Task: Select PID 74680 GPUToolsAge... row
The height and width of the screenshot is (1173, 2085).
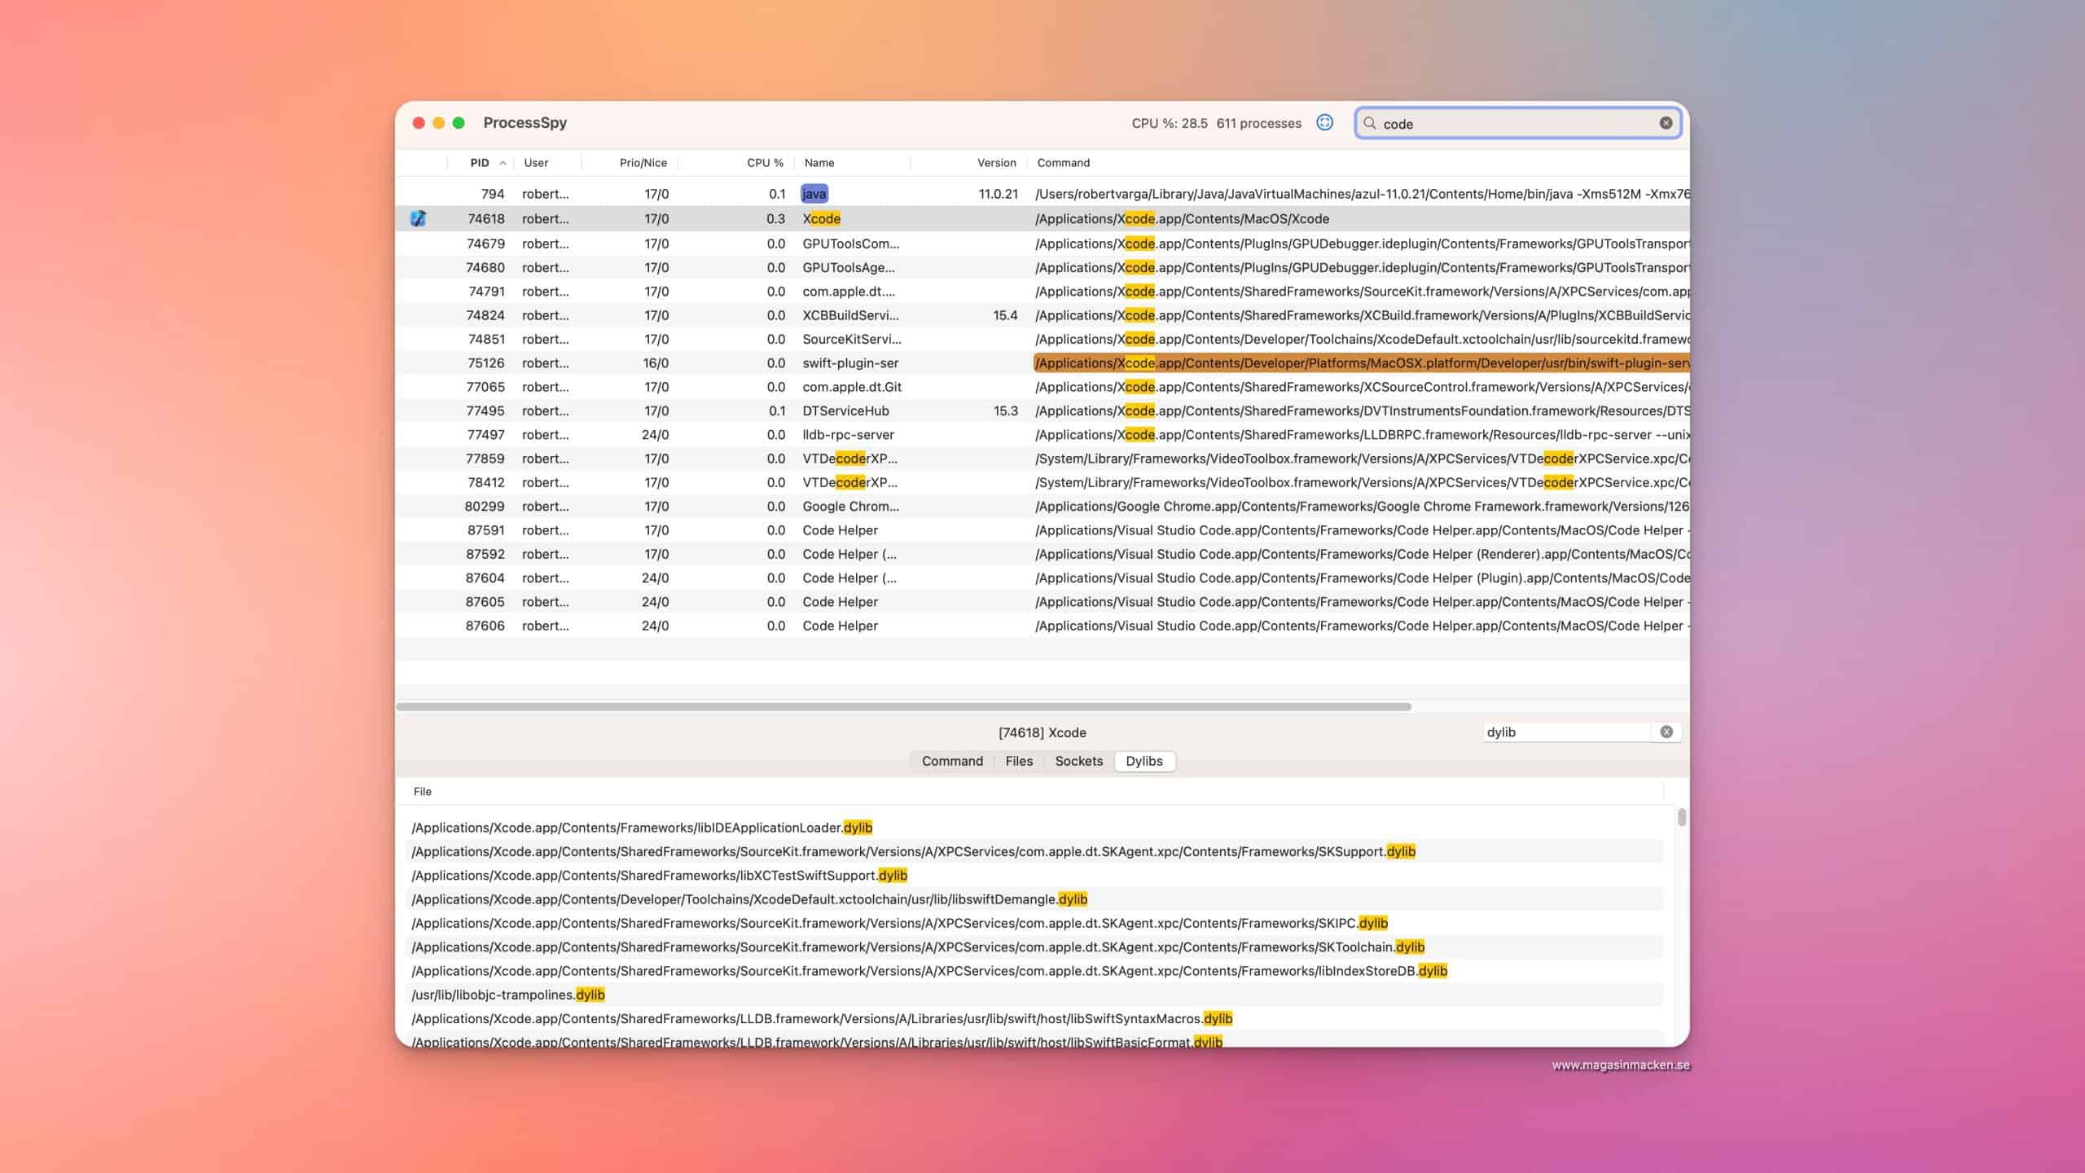Action: coord(1042,267)
